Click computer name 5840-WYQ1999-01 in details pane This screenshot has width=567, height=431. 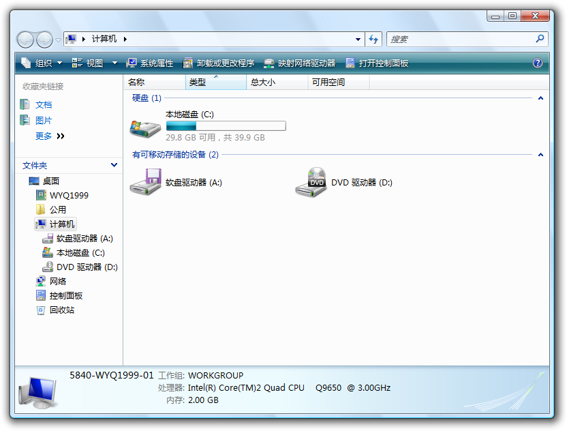click(x=112, y=375)
